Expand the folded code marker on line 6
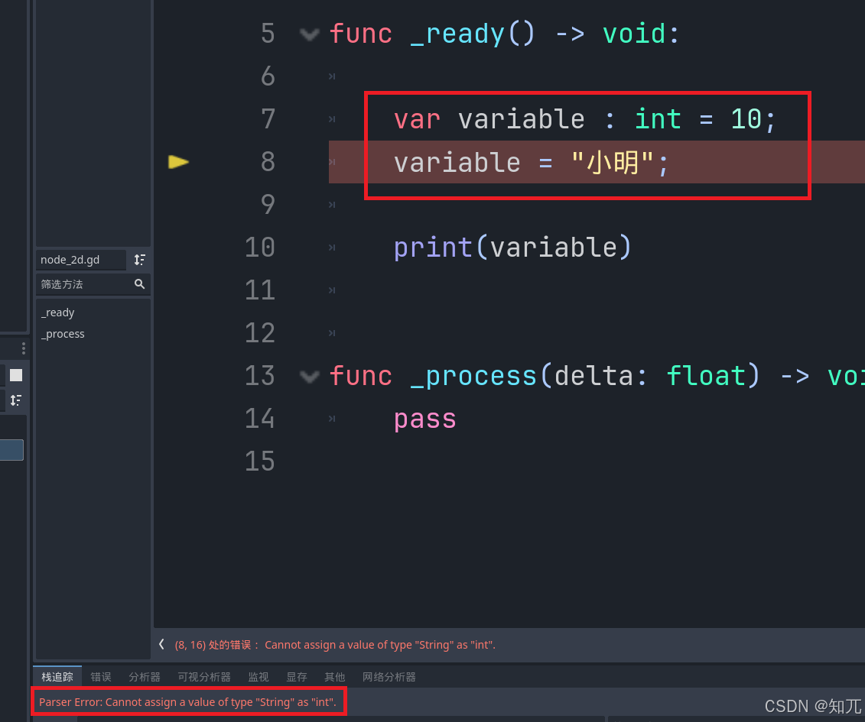Viewport: 865px width, 722px height. click(331, 76)
